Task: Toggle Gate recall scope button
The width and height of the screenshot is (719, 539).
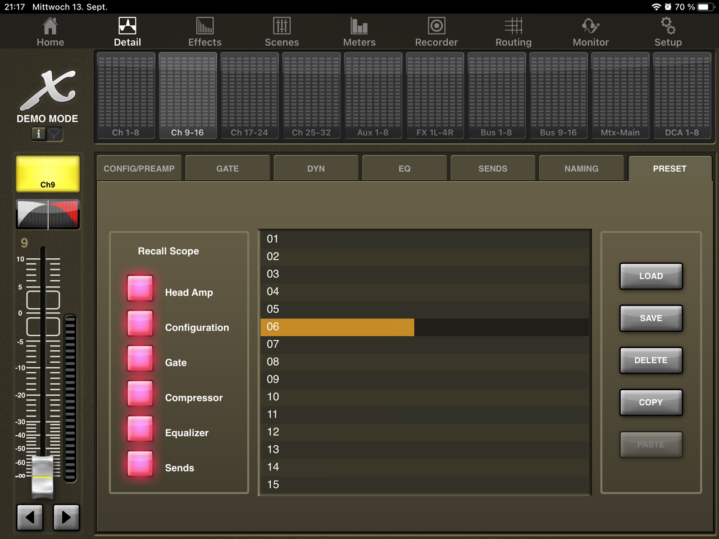Action: pyautogui.click(x=140, y=358)
